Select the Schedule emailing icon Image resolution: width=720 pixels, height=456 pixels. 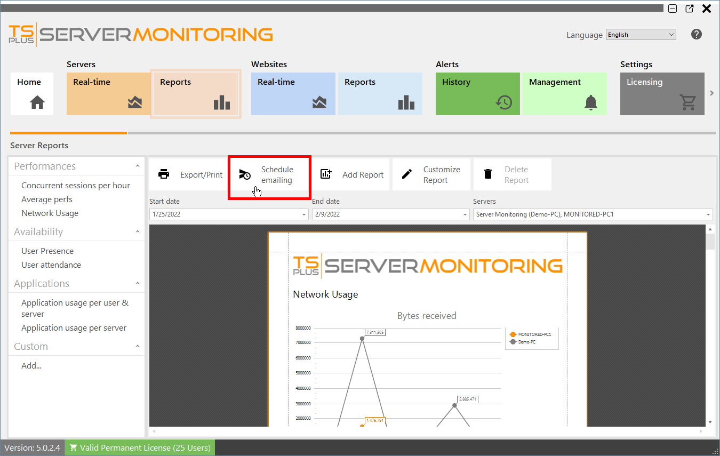[x=245, y=174]
